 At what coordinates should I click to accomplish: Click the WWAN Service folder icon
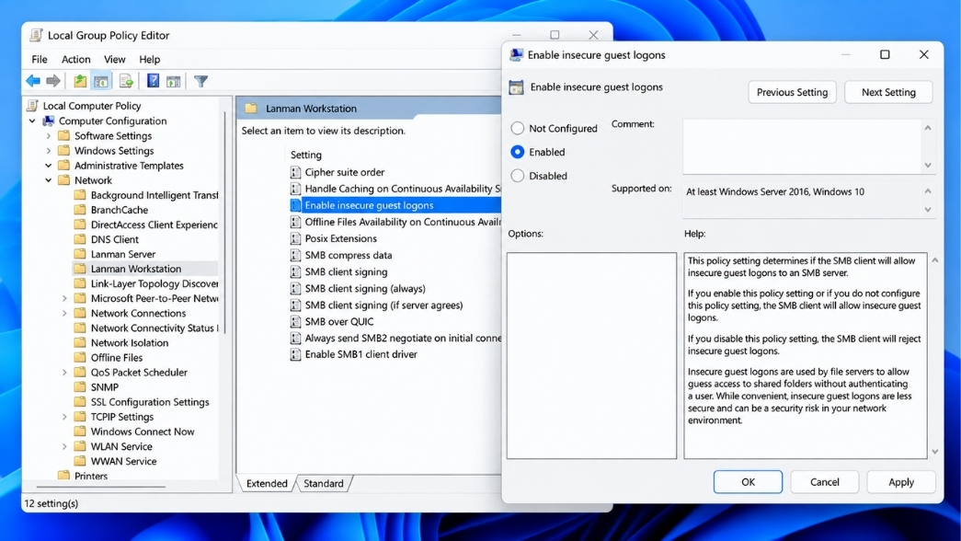[x=80, y=461]
